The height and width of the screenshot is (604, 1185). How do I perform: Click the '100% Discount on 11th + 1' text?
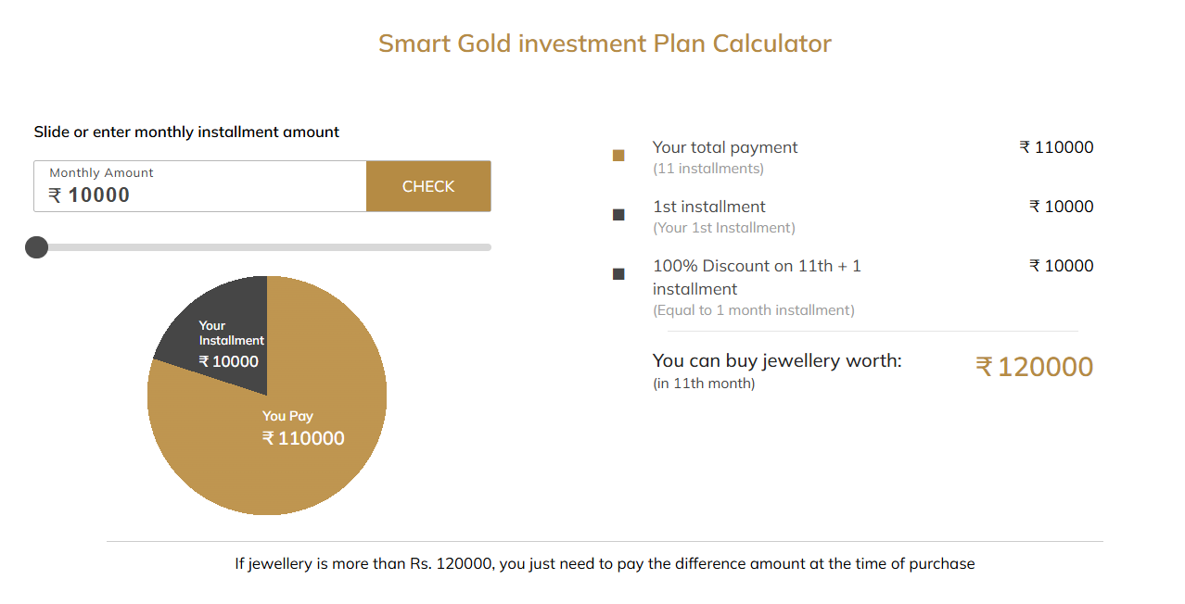(757, 266)
